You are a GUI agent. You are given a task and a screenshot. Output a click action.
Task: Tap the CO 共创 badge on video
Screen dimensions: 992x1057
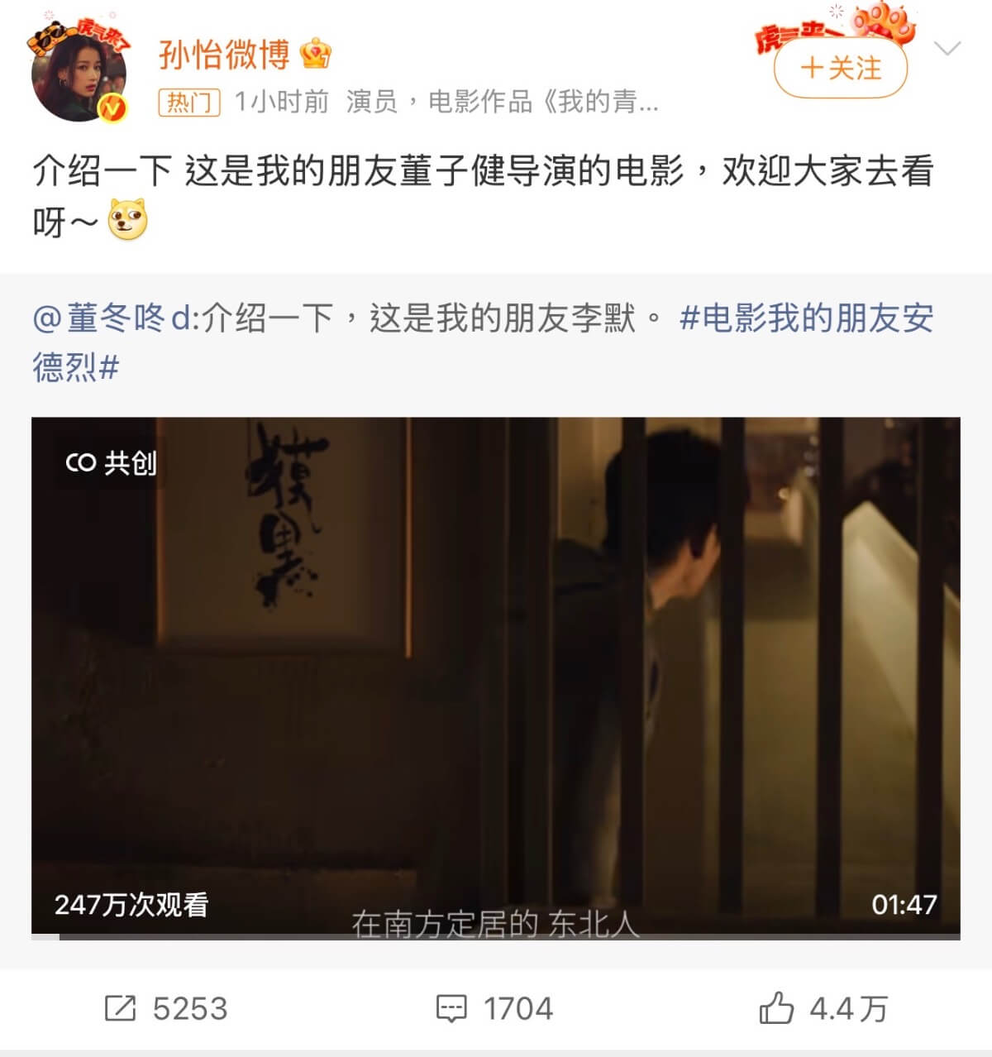pyautogui.click(x=110, y=462)
